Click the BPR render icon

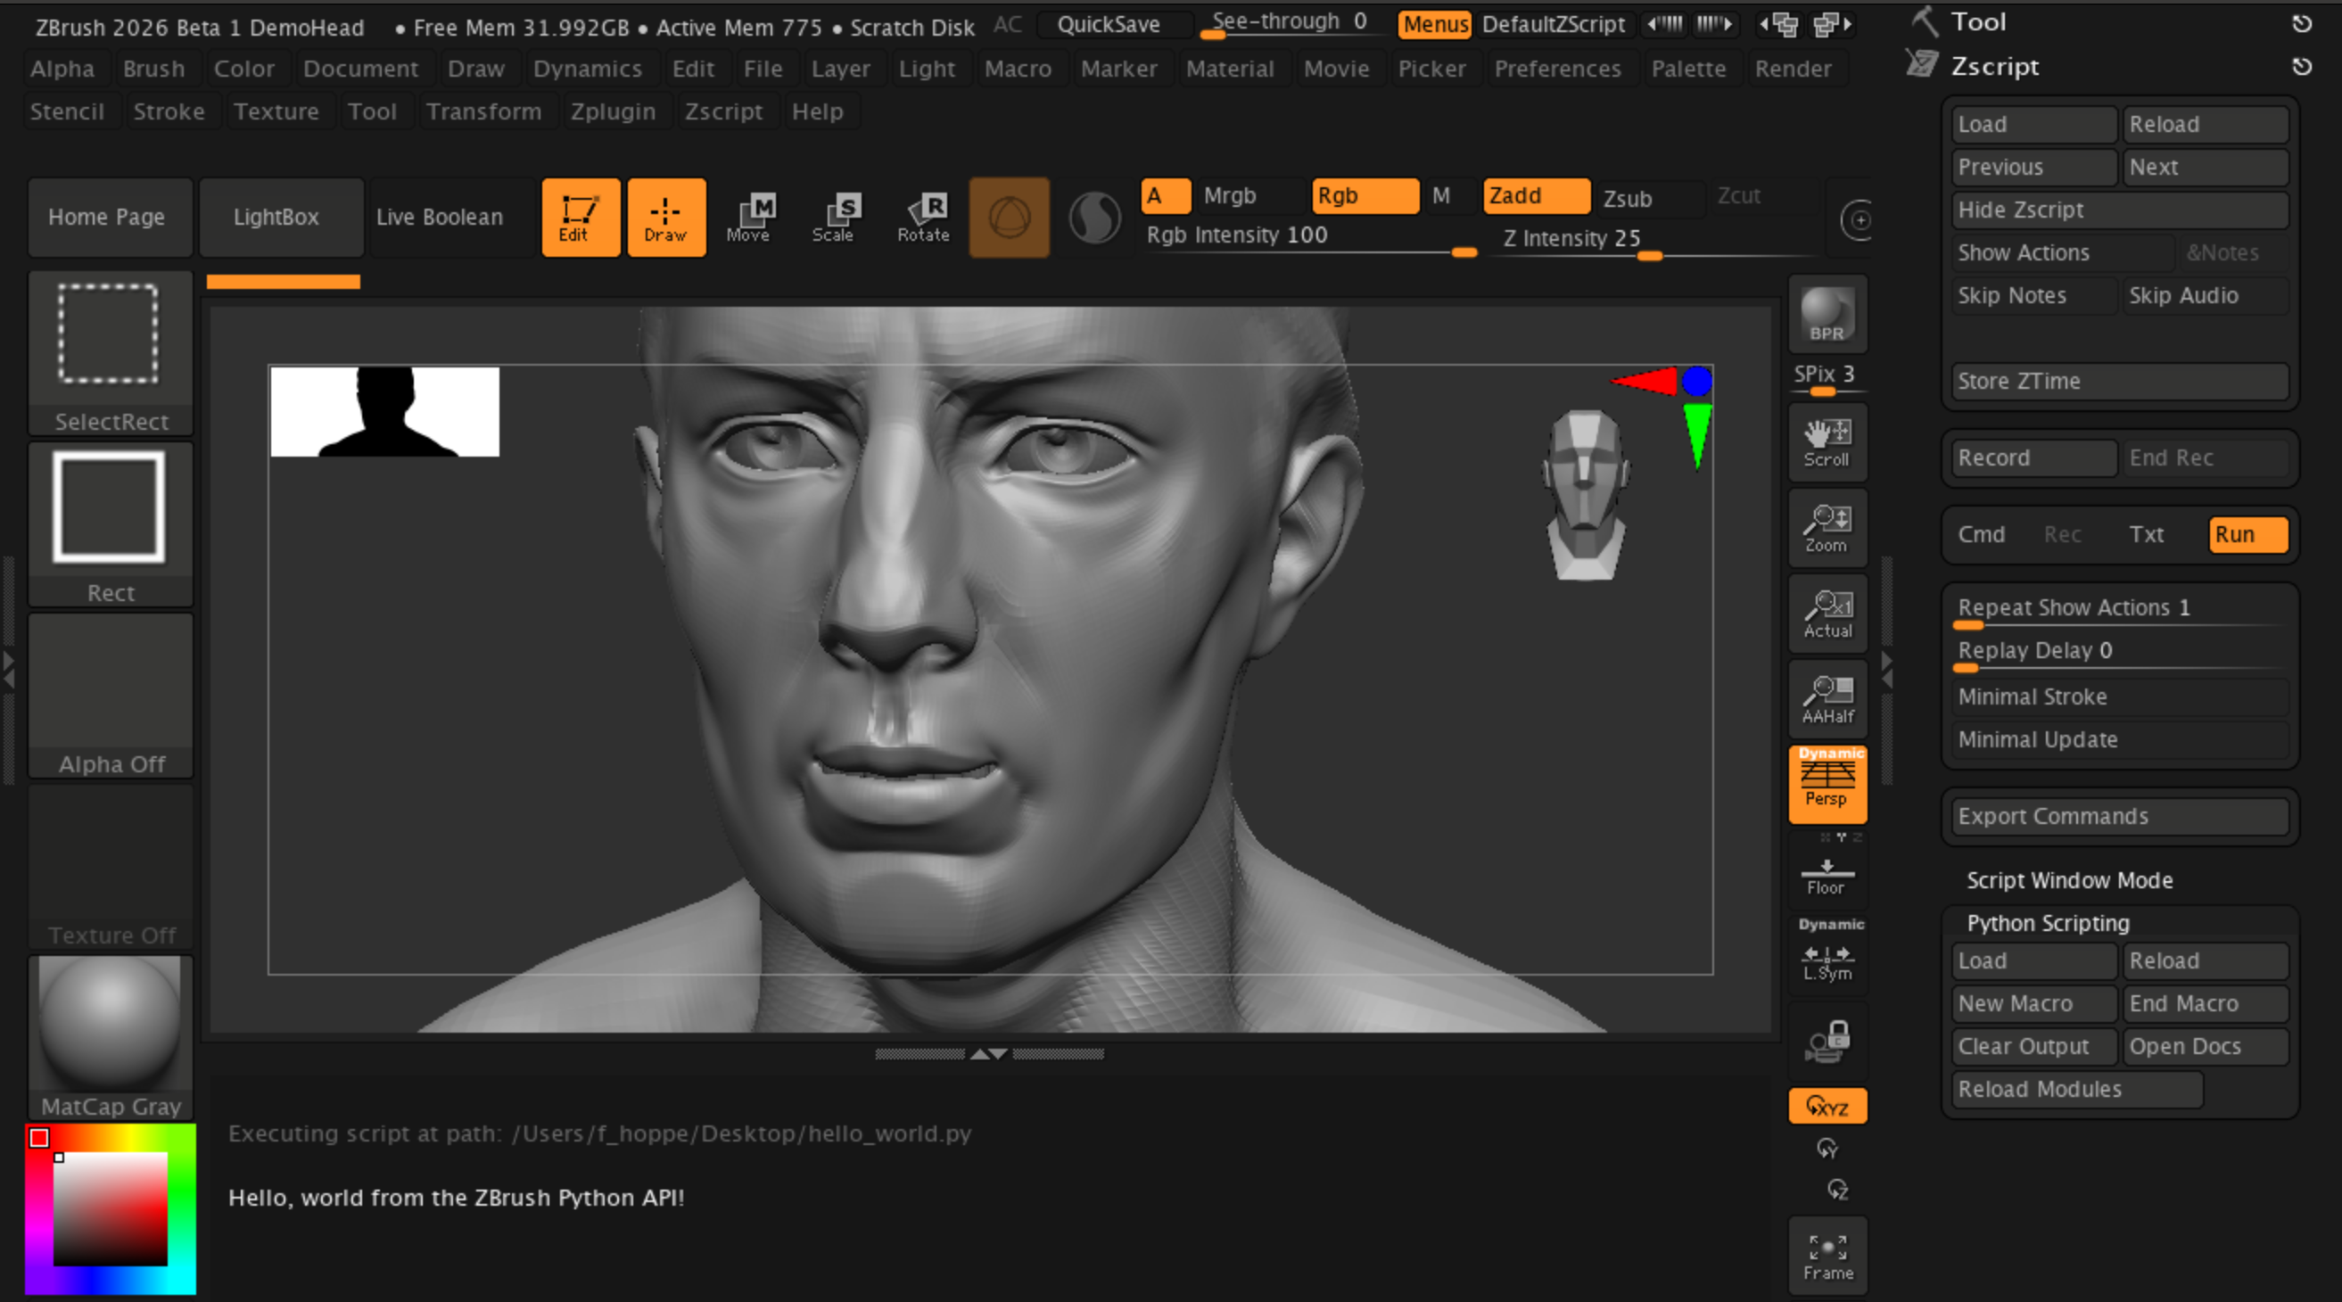tap(1827, 314)
